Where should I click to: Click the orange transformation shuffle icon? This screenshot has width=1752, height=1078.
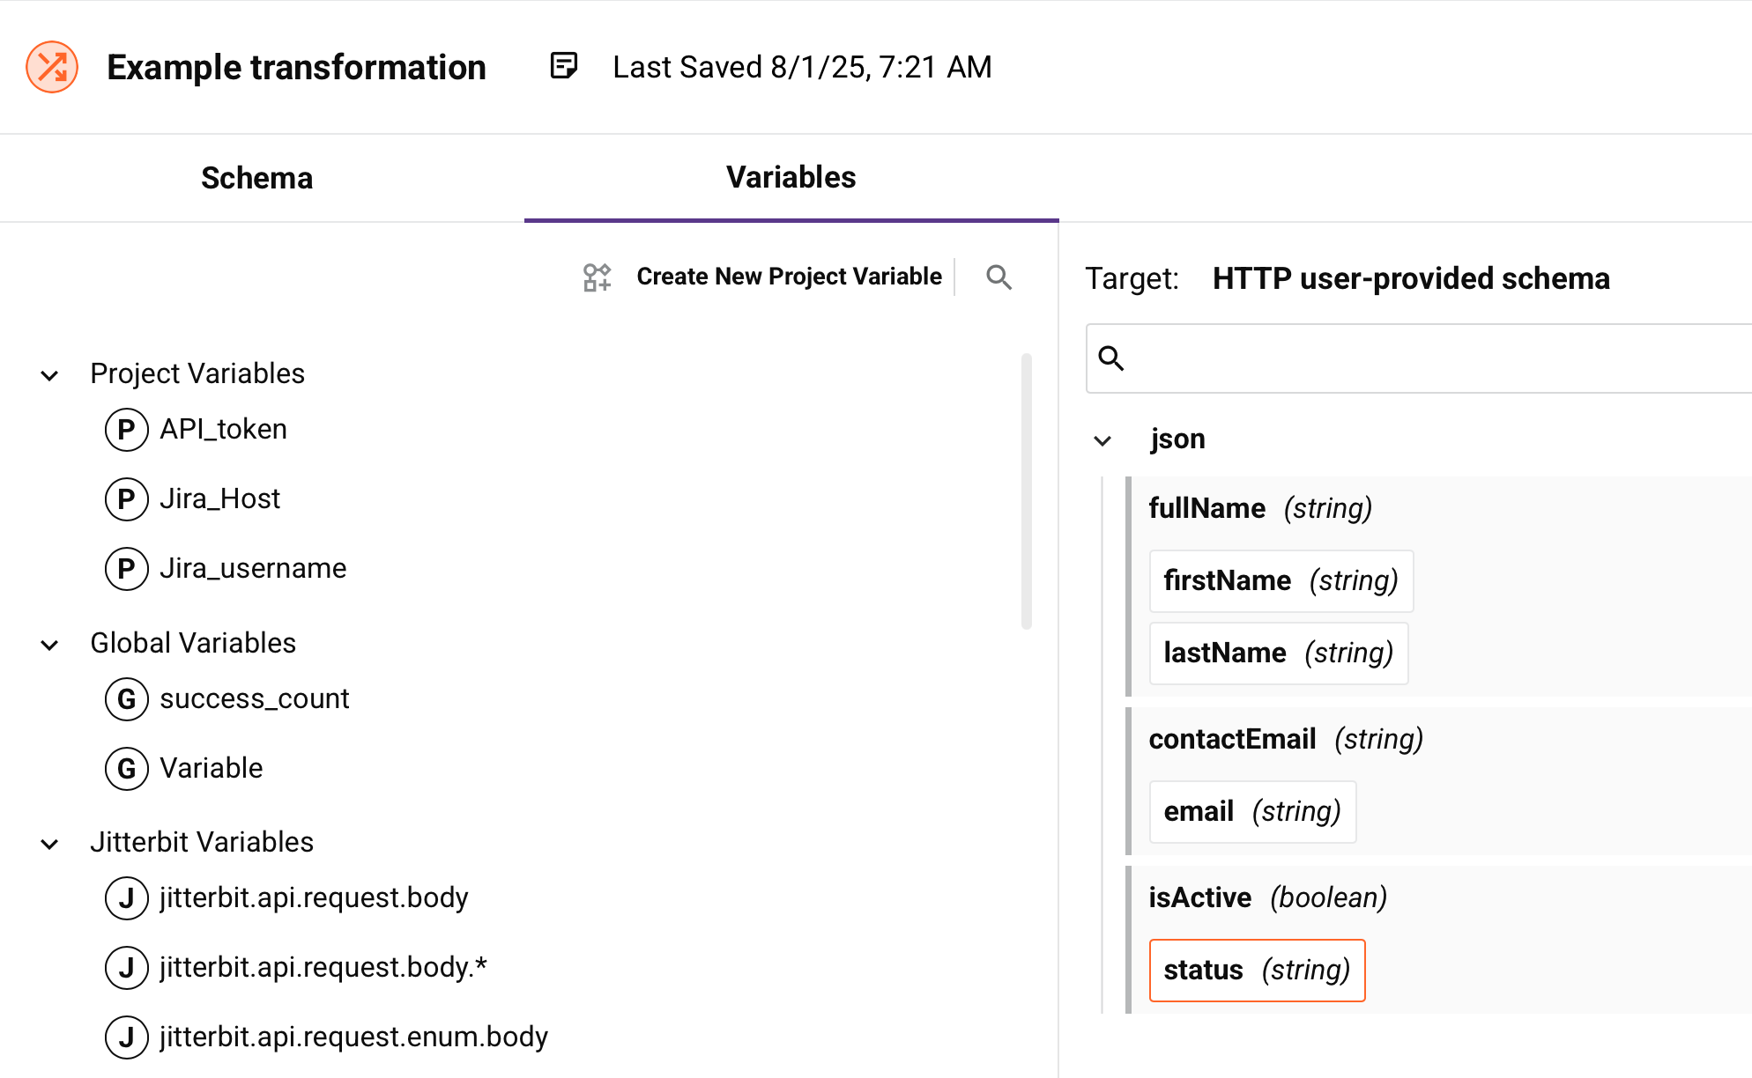tap(52, 67)
